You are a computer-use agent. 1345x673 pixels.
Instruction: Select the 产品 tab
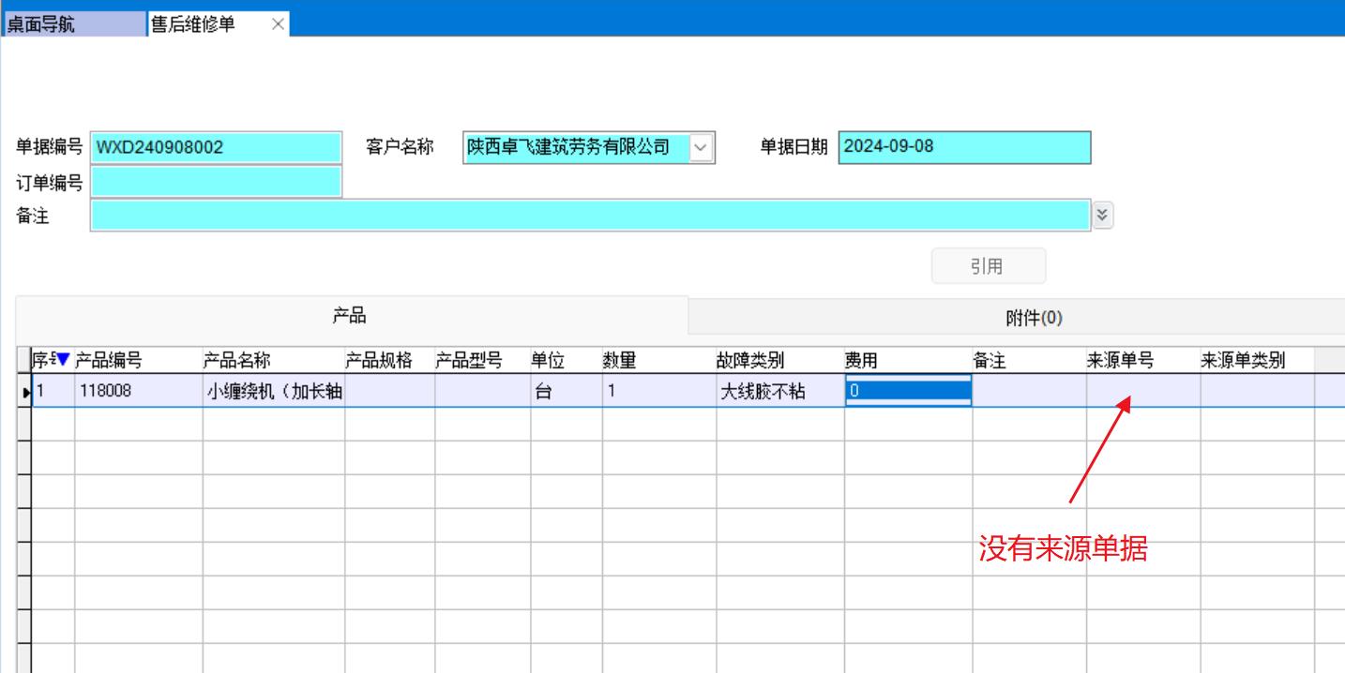(x=350, y=317)
